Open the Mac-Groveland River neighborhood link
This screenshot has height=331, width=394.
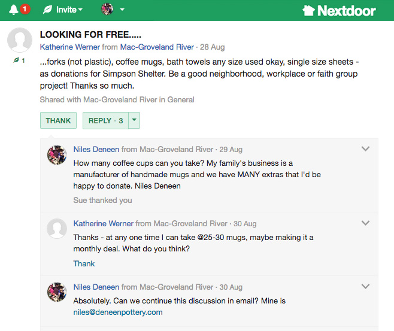(x=157, y=47)
